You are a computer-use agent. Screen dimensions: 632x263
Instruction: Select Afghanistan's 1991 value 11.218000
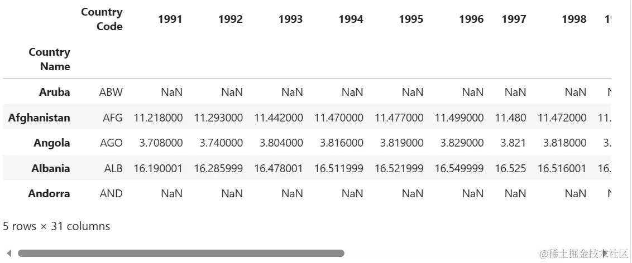(x=158, y=118)
